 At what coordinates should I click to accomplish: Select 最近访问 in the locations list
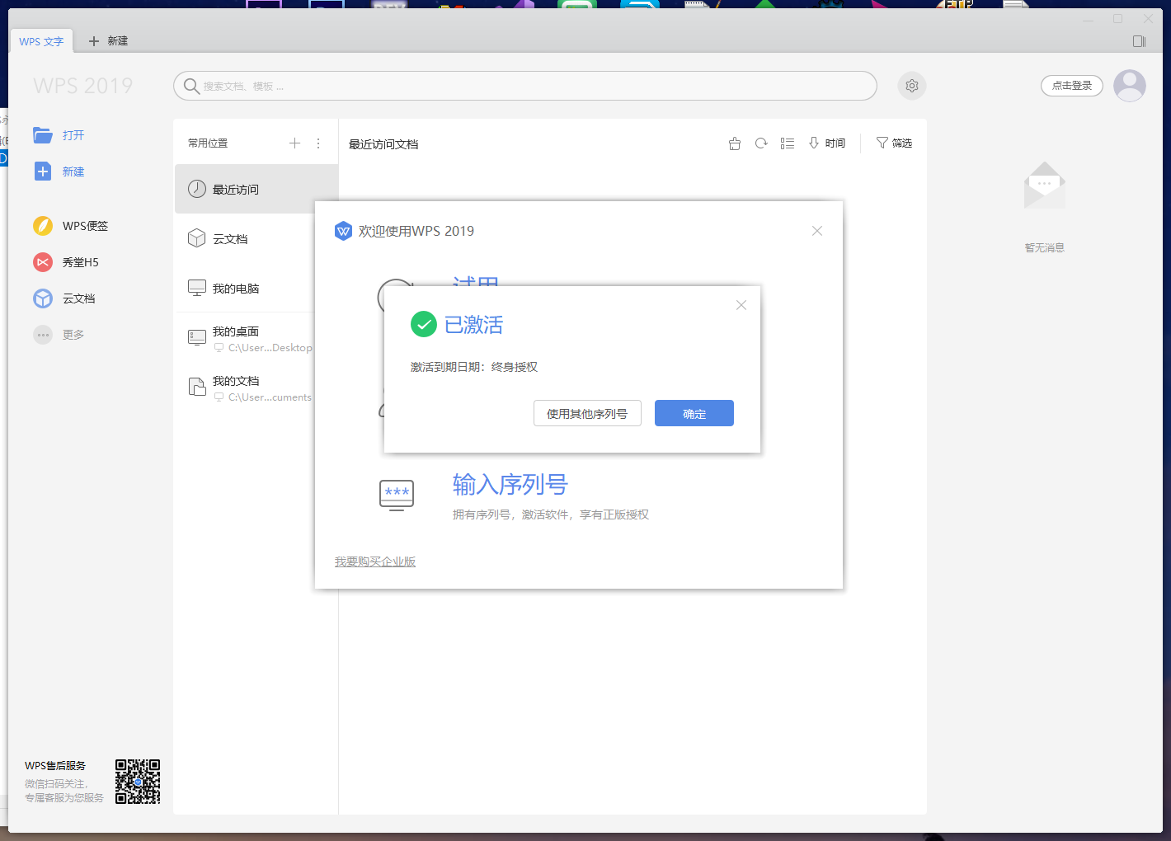(256, 189)
